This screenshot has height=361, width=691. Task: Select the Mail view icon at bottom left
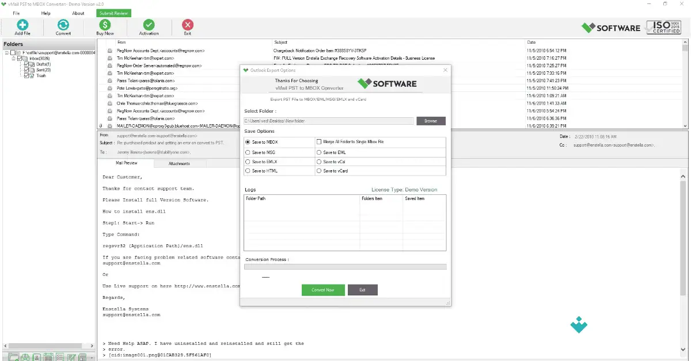(25, 356)
